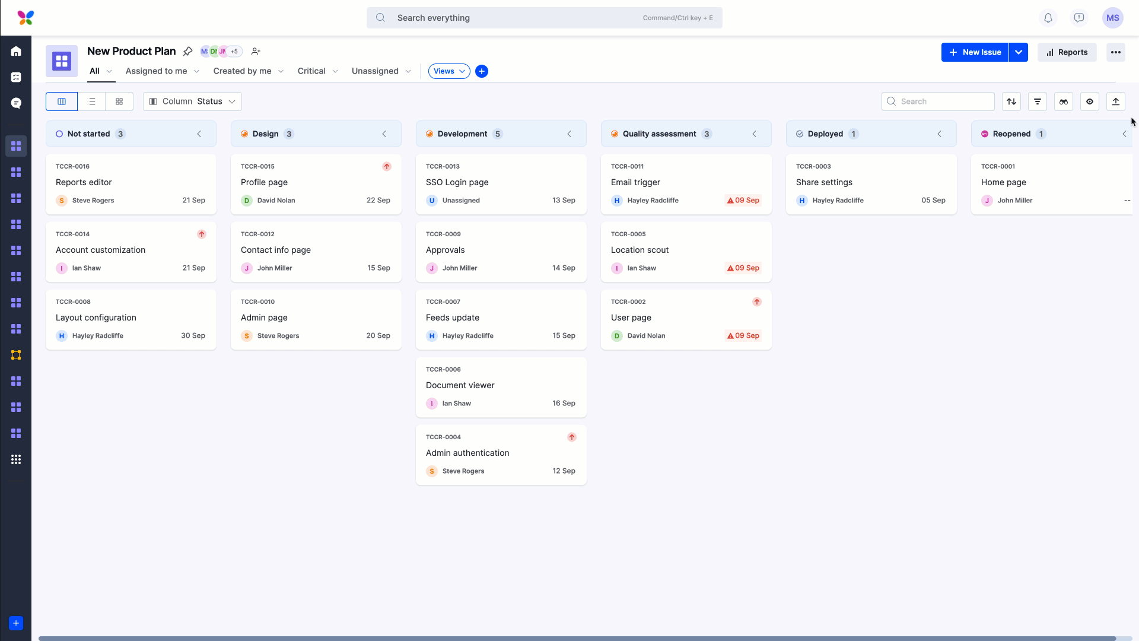Collapse the Quality assessment column
The height and width of the screenshot is (641, 1139).
pyautogui.click(x=755, y=134)
